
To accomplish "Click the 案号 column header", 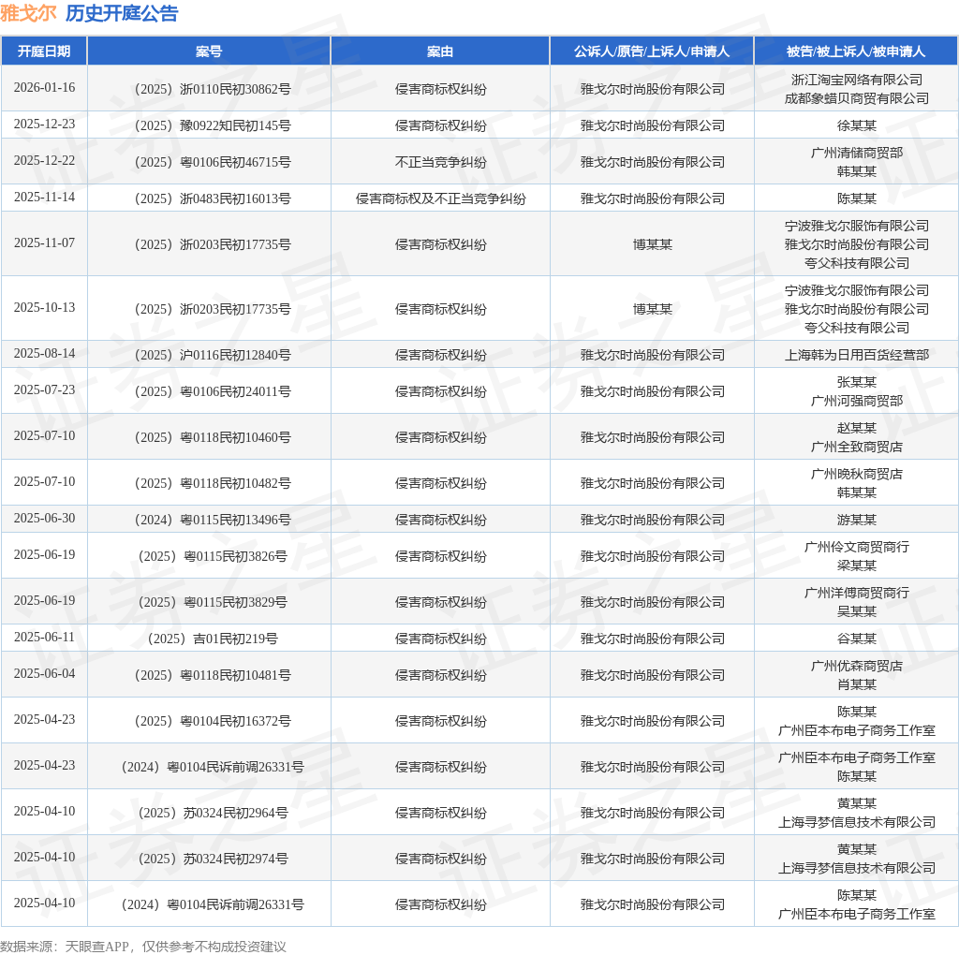I will (209, 51).
